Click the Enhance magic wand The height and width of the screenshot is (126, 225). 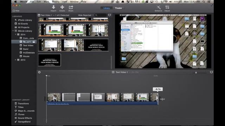[159, 7]
